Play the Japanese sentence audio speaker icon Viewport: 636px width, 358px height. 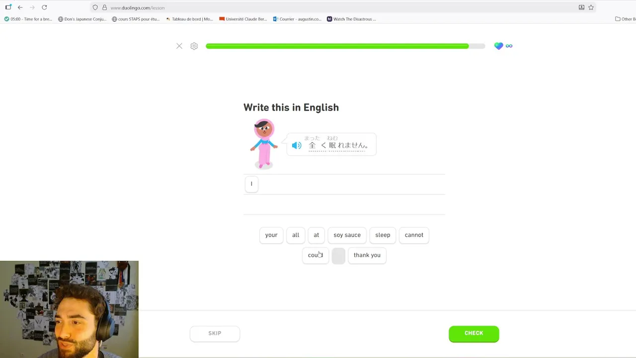point(297,145)
